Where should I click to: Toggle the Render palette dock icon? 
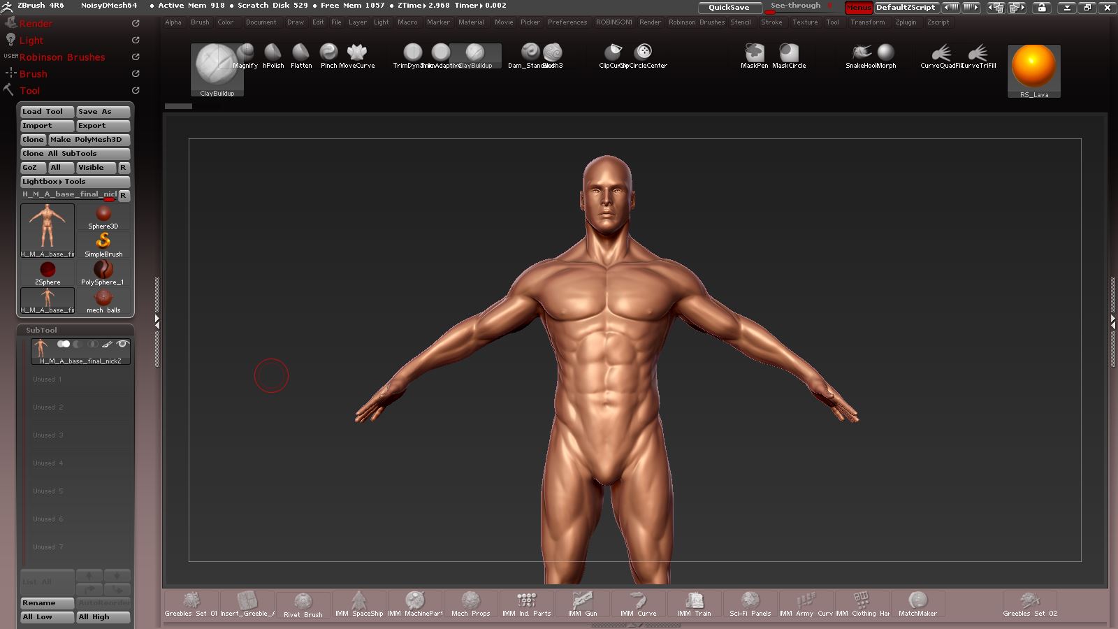point(136,23)
